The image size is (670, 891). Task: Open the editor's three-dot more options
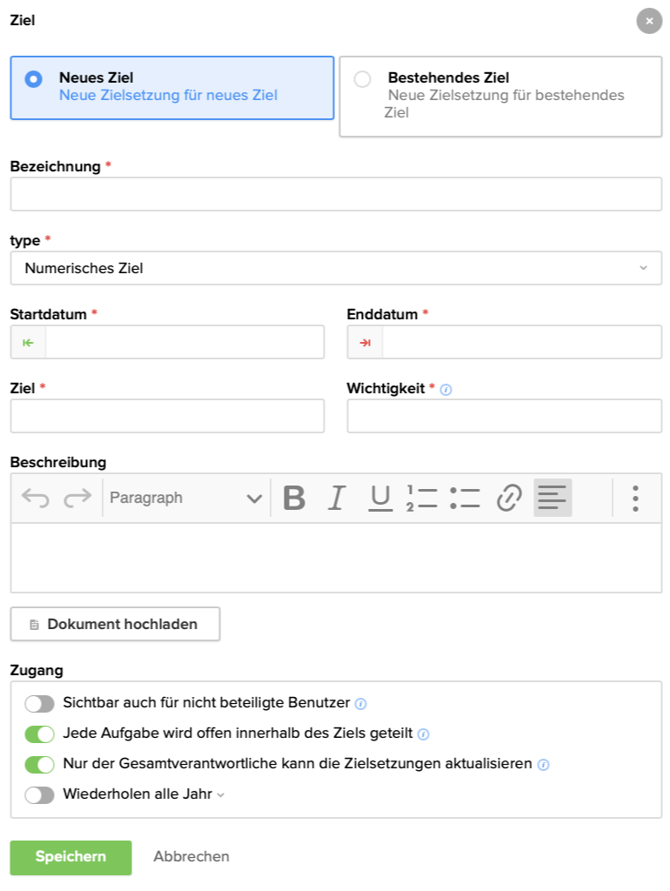click(636, 498)
